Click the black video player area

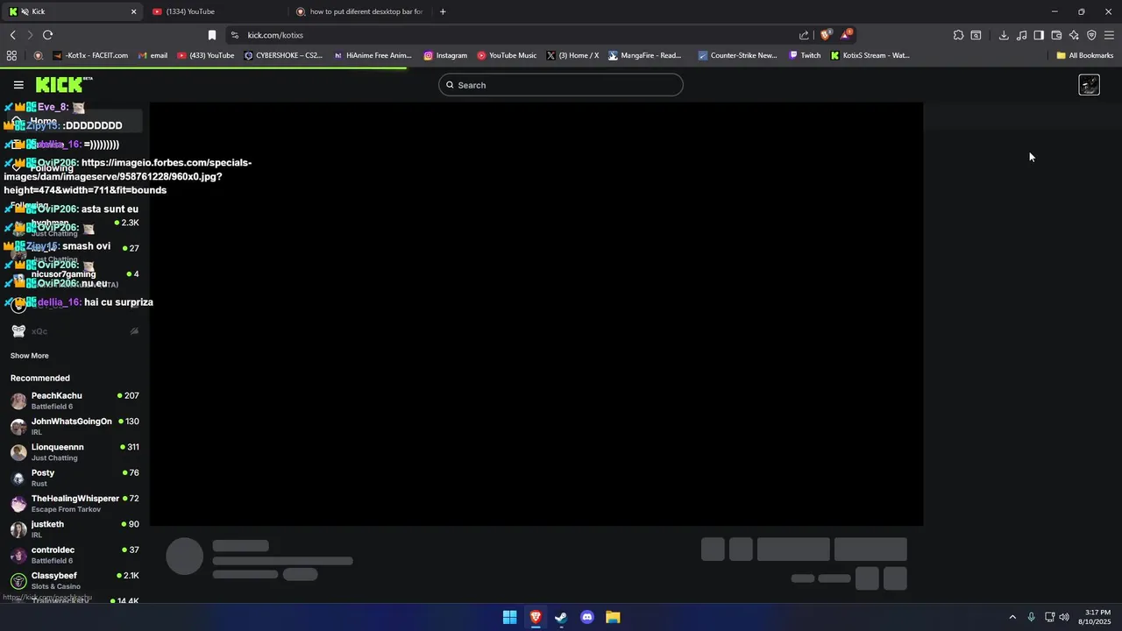[x=536, y=314]
